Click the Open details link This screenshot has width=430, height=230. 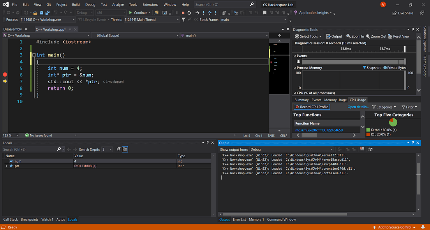[358, 106]
